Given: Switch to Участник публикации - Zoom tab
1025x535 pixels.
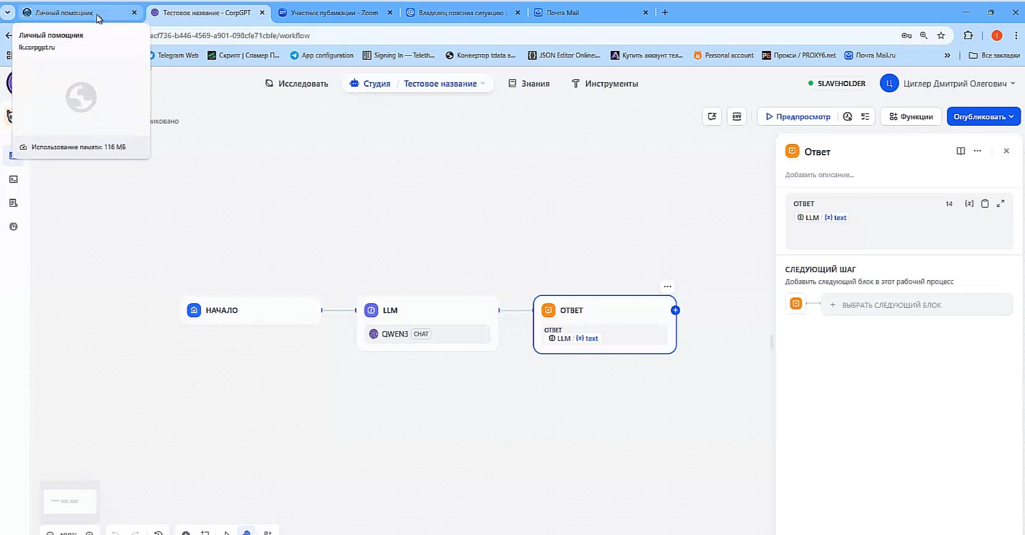Looking at the screenshot, I should pyautogui.click(x=335, y=12).
